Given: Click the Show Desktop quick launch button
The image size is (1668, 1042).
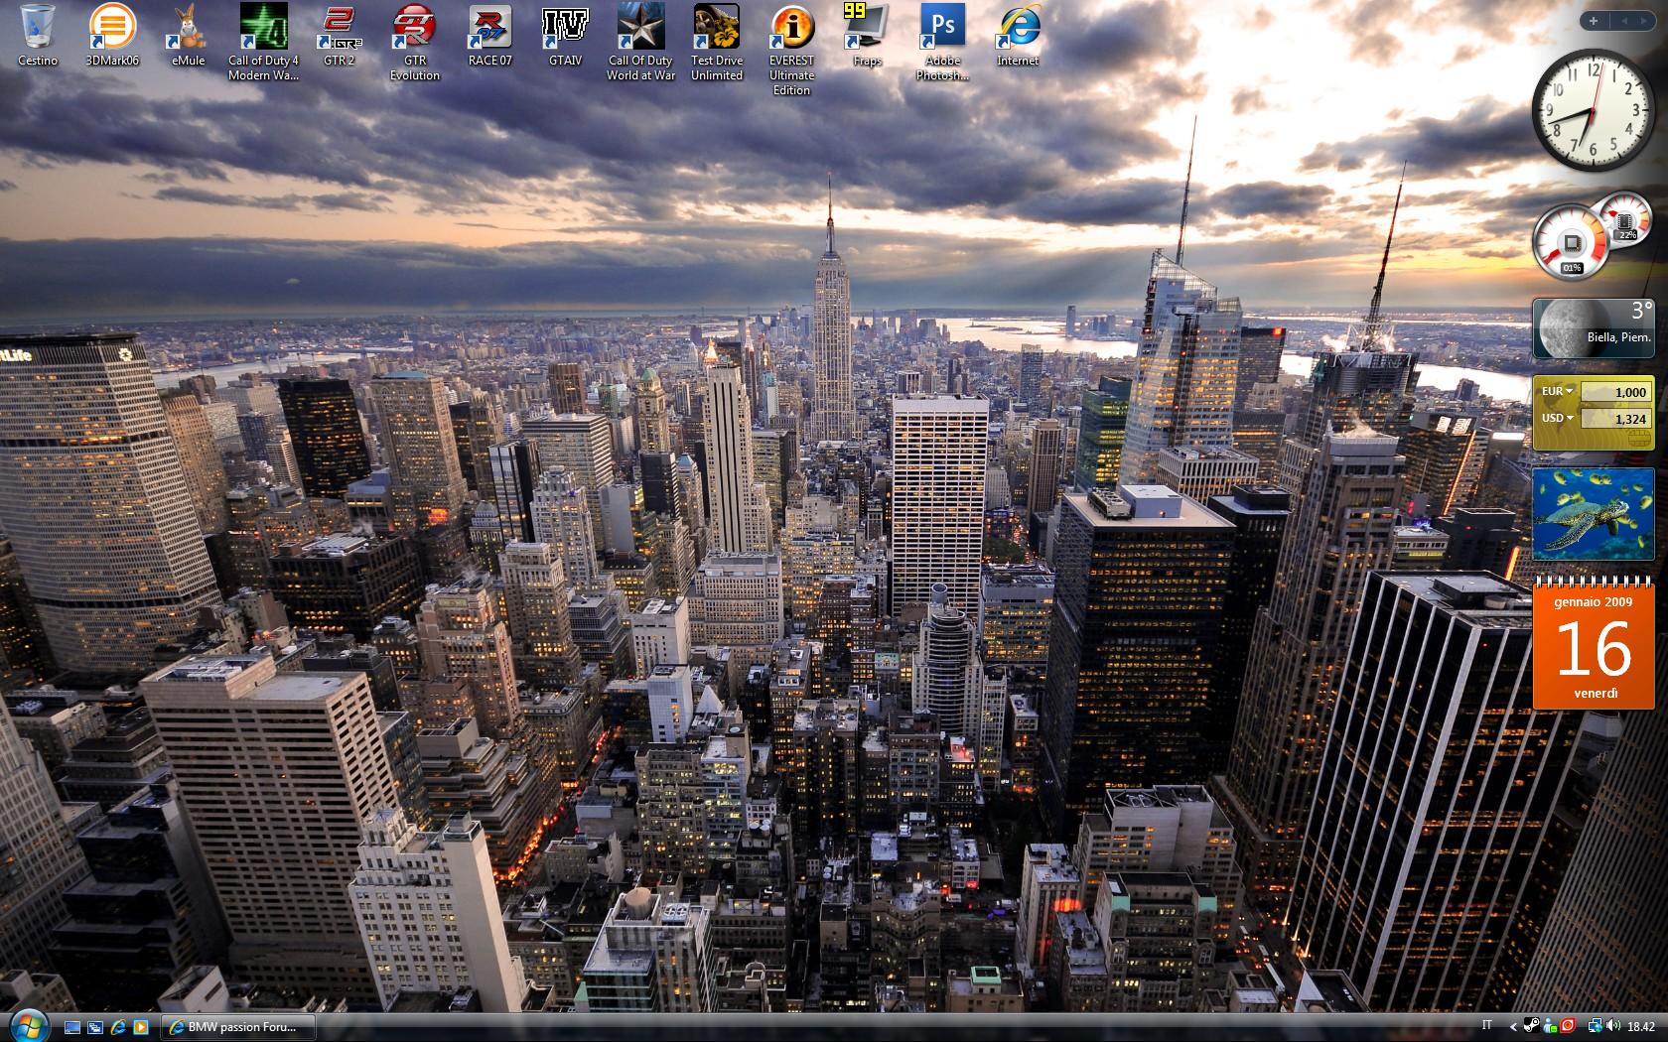Looking at the screenshot, I should [x=72, y=1027].
